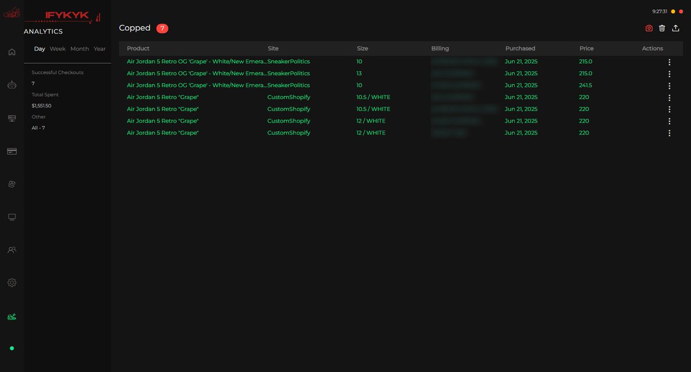
Task: Click the Purchased column header
Action: 520,49
